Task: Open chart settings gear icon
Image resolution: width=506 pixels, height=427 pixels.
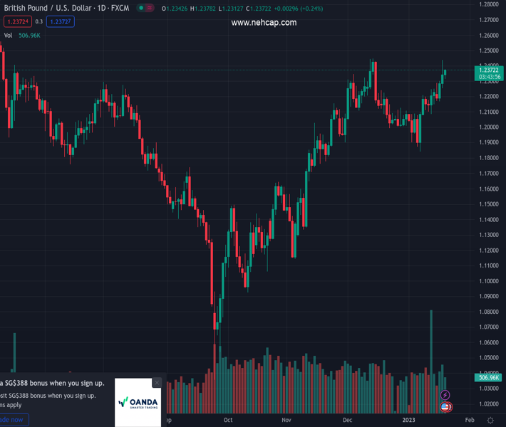Action: click(490, 421)
